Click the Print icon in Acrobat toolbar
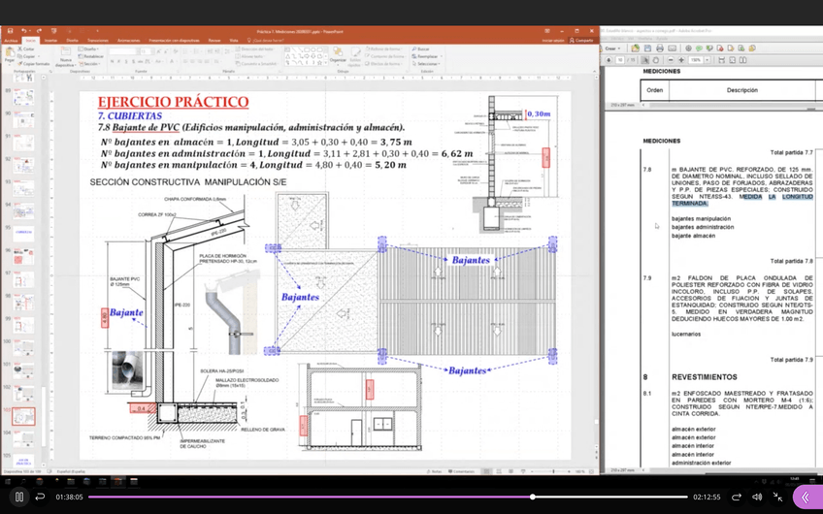 [x=660, y=48]
